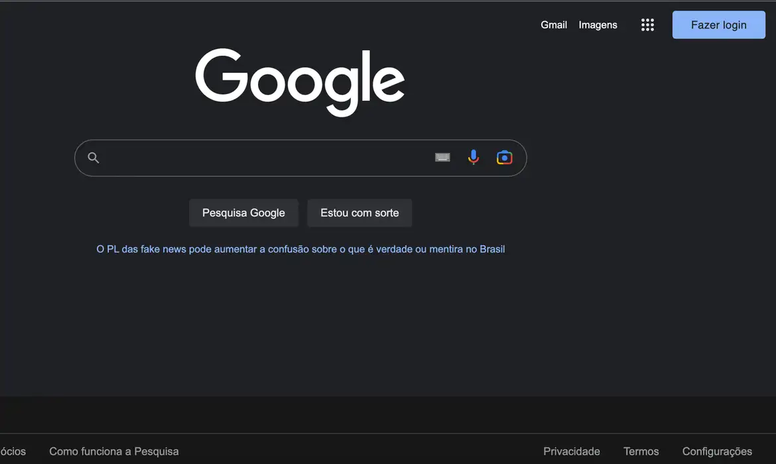This screenshot has width=776, height=464.
Task: Click the magnifying glass search icon
Action: click(x=93, y=157)
